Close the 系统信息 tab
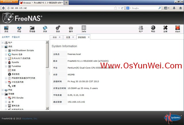The width and height of the screenshot is (184, 125). pos(89,37)
